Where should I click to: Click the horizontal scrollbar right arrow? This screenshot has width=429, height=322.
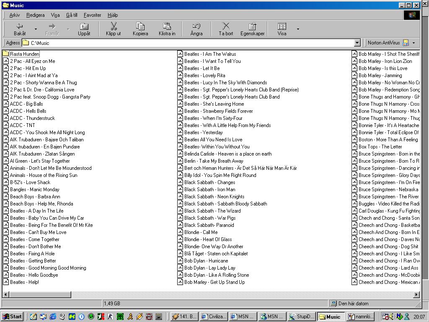click(416, 295)
